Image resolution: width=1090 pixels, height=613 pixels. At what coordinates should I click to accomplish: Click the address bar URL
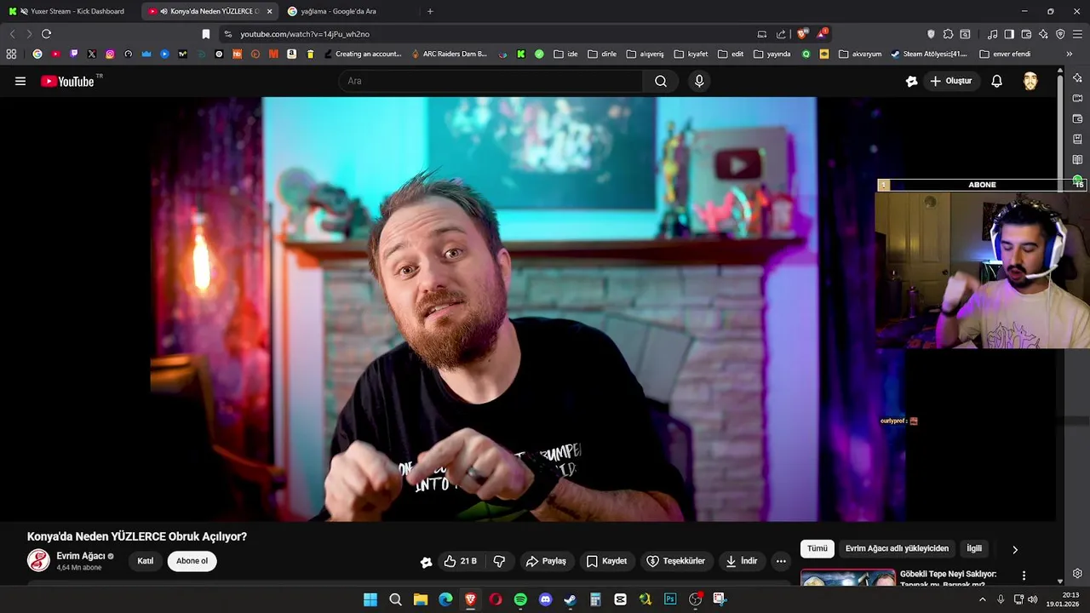coord(305,34)
